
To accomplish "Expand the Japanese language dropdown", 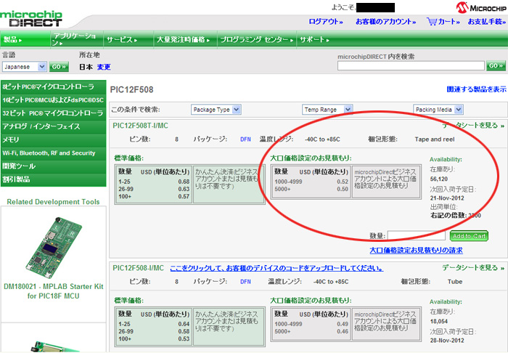I will (x=24, y=67).
